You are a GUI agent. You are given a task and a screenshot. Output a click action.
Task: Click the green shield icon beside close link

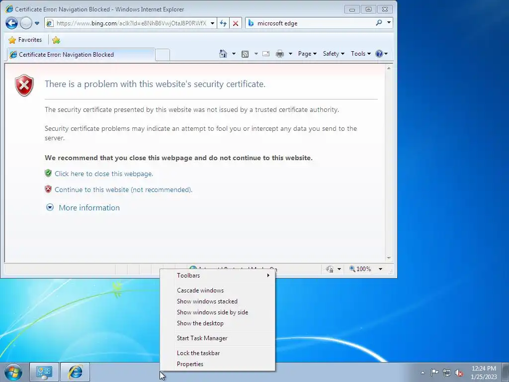[x=48, y=173]
